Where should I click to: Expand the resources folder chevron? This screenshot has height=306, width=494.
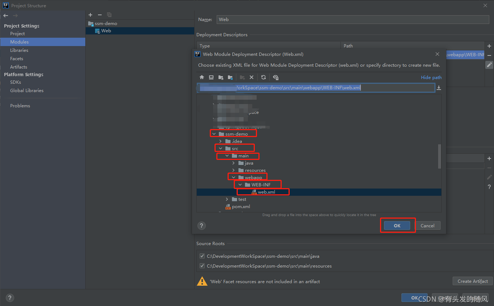click(234, 170)
